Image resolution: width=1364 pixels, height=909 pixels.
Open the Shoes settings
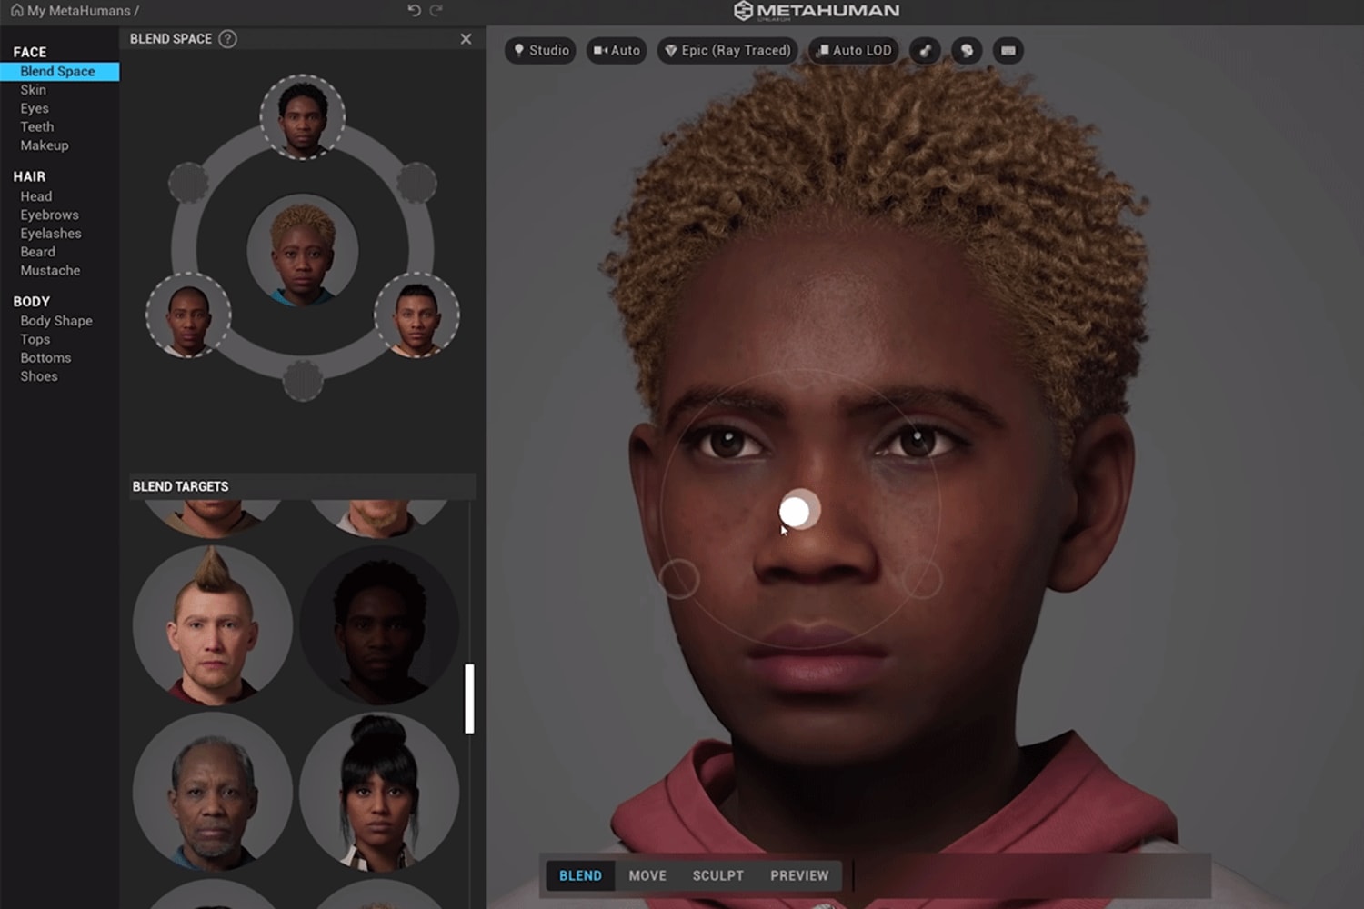[x=39, y=376]
